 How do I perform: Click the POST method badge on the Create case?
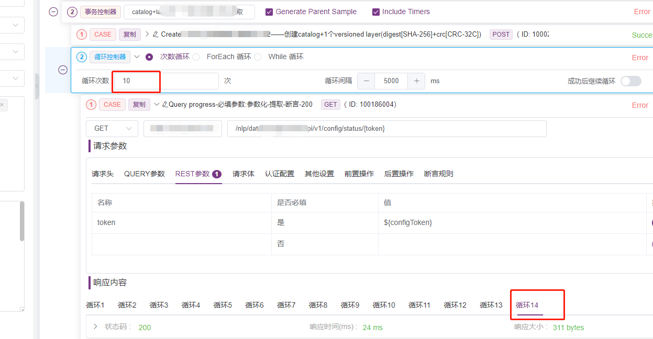pyautogui.click(x=501, y=34)
